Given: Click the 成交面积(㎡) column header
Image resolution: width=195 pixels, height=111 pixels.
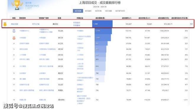Looking at the screenshot, I should point(126,18).
